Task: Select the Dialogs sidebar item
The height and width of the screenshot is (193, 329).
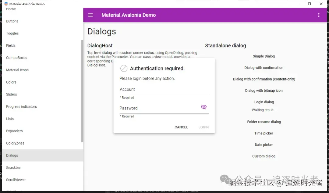Action: click(x=43, y=155)
